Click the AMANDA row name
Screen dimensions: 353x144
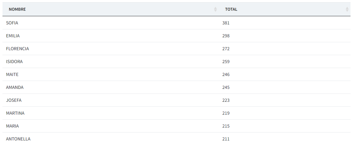coord(15,87)
